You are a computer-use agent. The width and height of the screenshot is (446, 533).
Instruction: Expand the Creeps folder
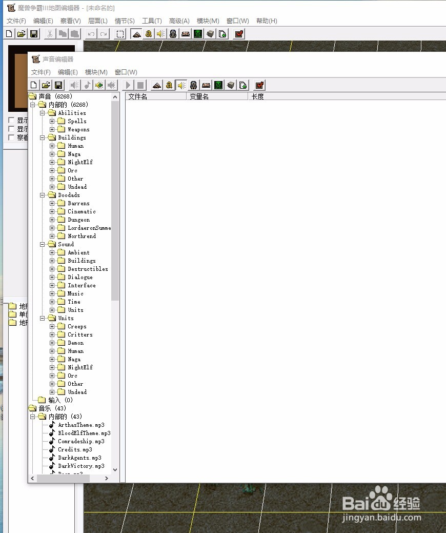click(x=52, y=326)
